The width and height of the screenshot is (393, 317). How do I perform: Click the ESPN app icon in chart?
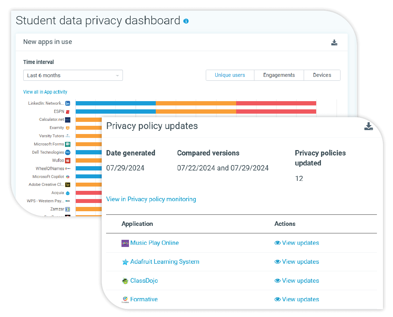tap(68, 112)
